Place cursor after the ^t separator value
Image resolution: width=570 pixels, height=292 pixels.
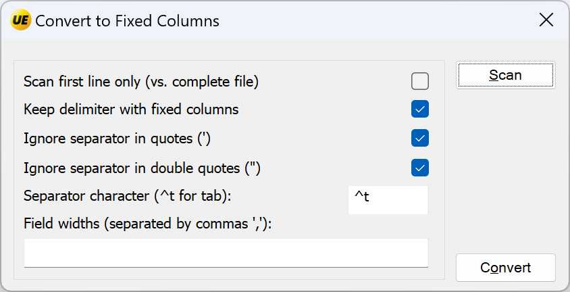(371, 197)
